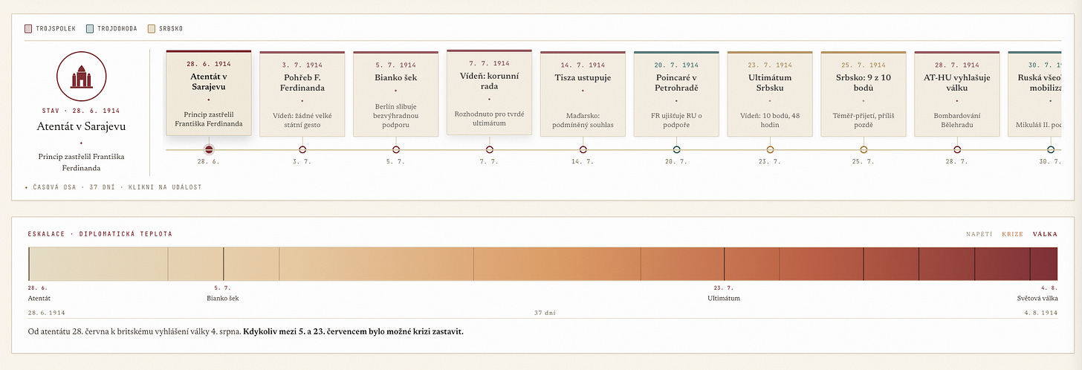Click the 'Světová válka' label under heat bar

[1037, 299]
